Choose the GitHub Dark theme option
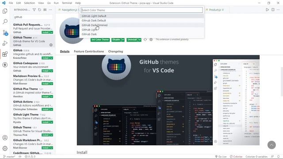Viewport: 283px width, 159px height. pos(141,34)
